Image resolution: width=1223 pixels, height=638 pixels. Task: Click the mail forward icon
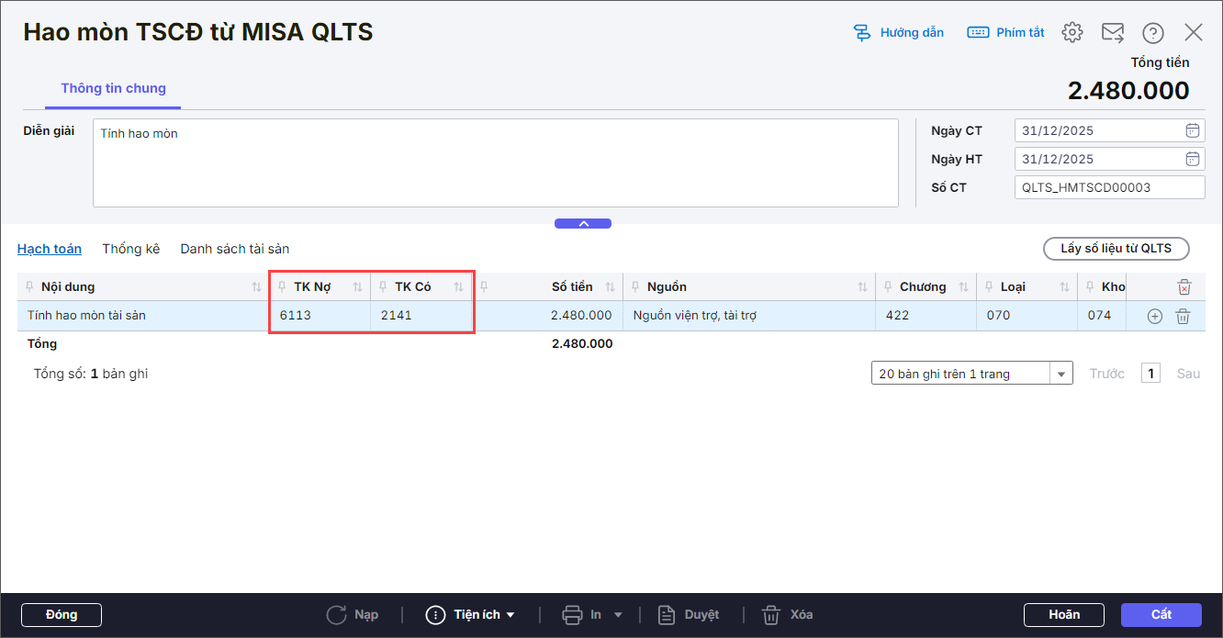click(x=1113, y=32)
